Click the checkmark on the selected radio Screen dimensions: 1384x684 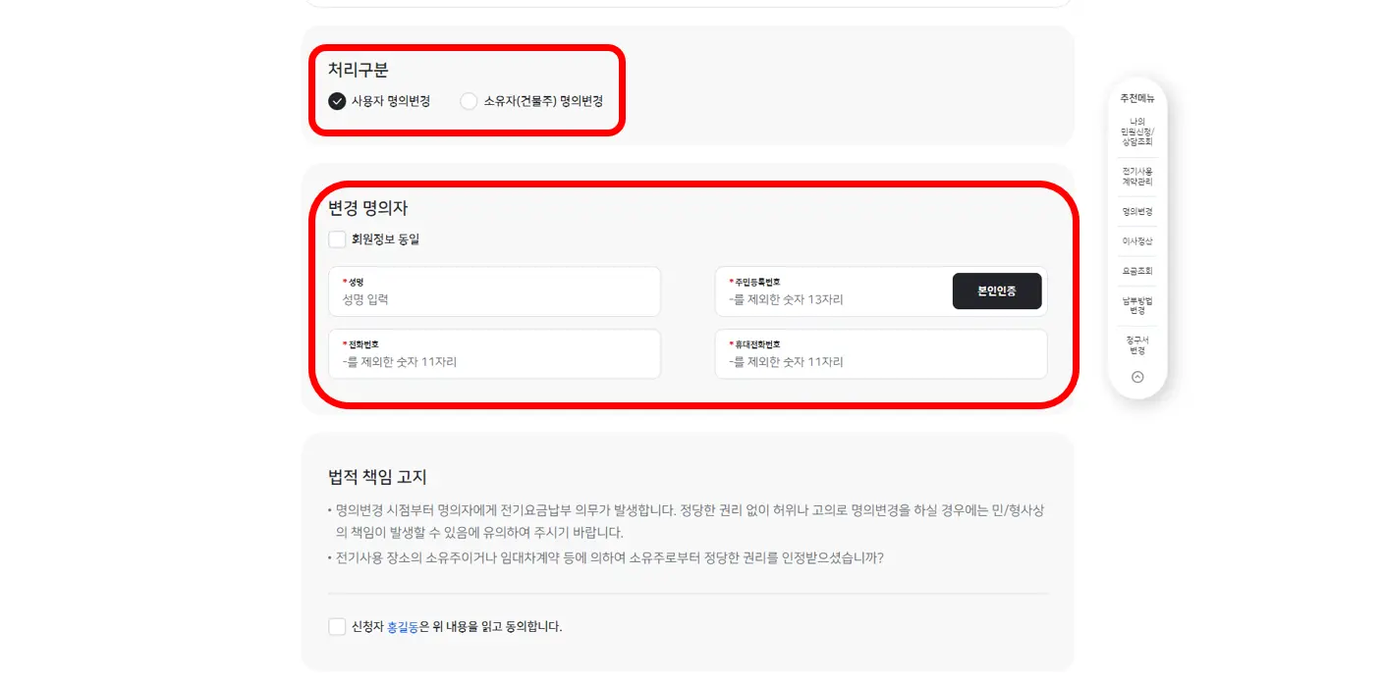pos(337,100)
